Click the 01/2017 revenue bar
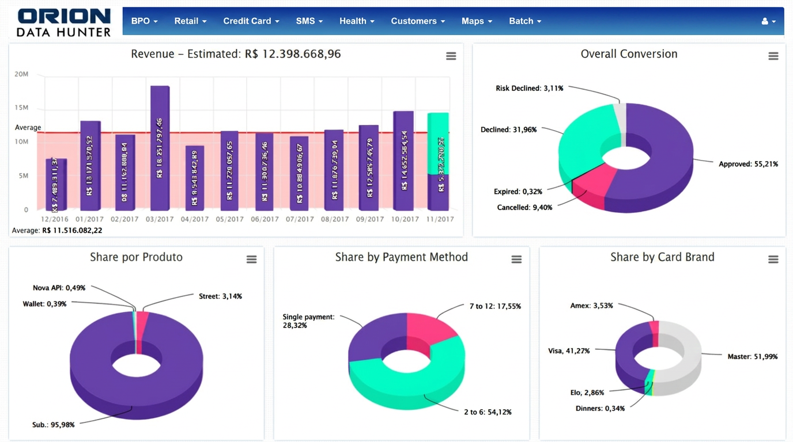Screen dimensions: 793x442 (90, 166)
